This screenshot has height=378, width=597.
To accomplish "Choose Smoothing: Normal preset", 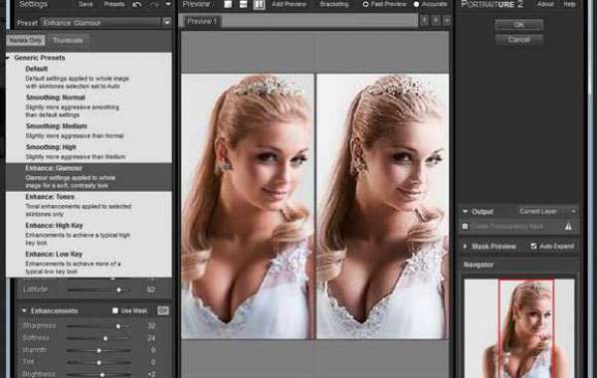I will (x=90, y=105).
